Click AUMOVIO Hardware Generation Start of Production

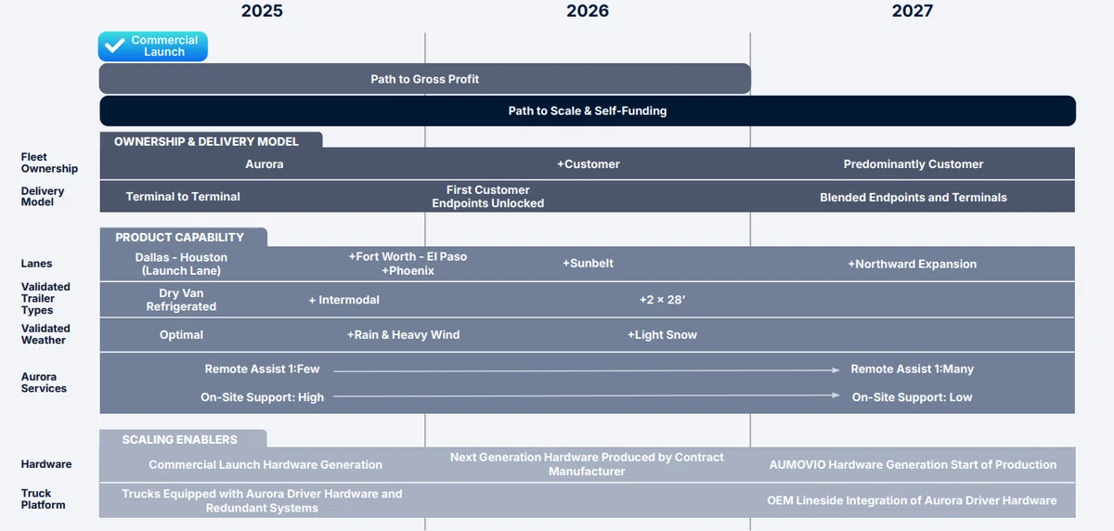pyautogui.click(x=913, y=465)
